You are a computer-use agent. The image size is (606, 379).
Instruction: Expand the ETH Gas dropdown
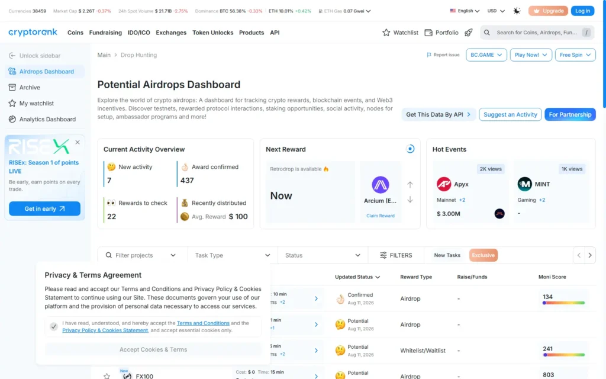pos(368,11)
